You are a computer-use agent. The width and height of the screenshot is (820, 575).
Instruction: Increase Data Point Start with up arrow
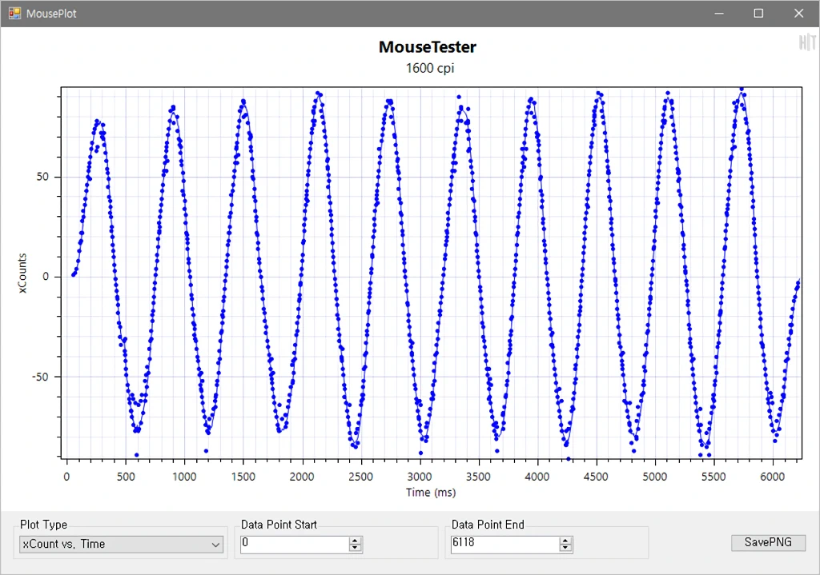[x=355, y=541]
